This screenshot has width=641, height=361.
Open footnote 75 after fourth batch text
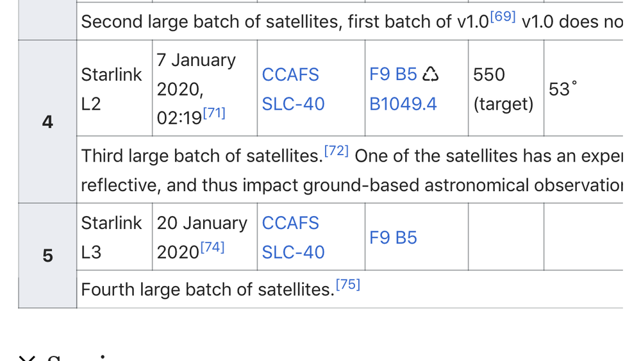click(347, 285)
